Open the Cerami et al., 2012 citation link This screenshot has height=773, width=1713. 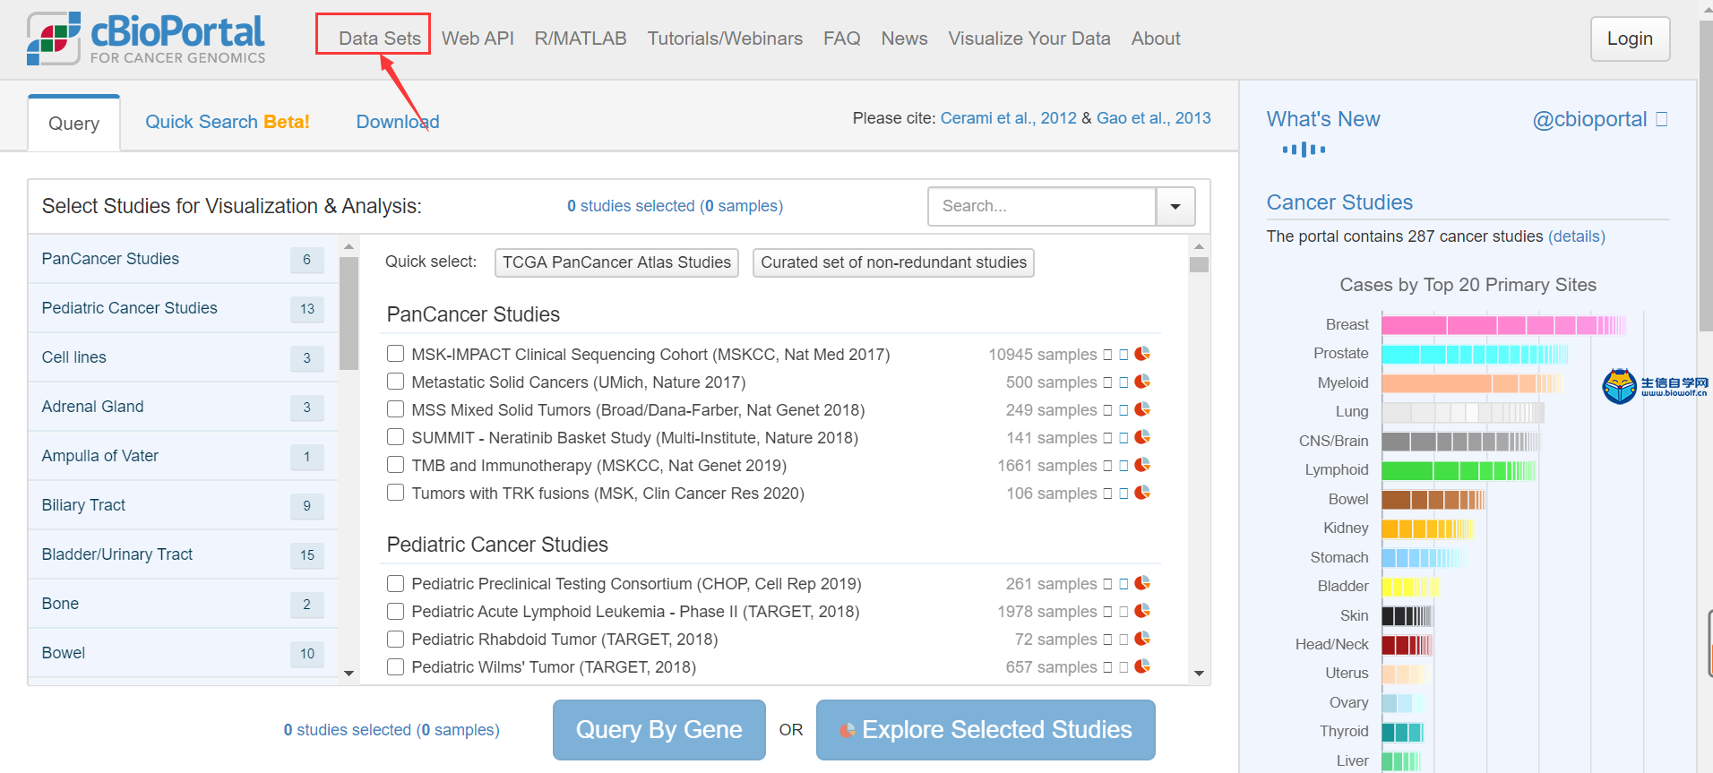(x=1009, y=118)
